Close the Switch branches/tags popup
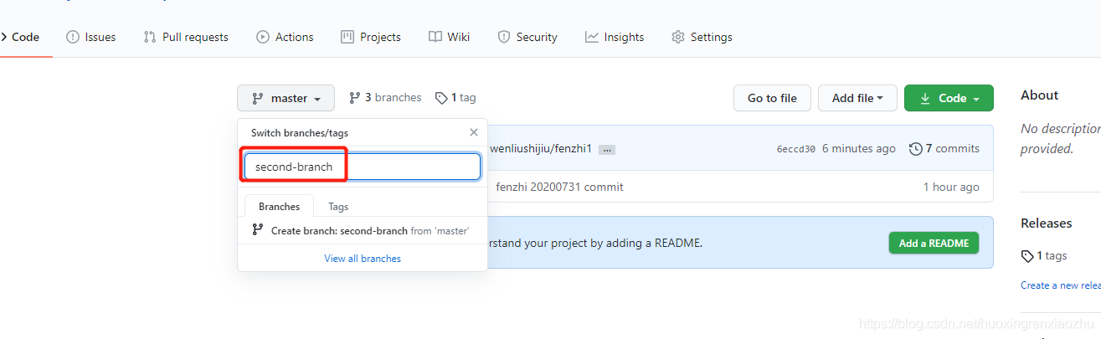The width and height of the screenshot is (1101, 339). [474, 132]
